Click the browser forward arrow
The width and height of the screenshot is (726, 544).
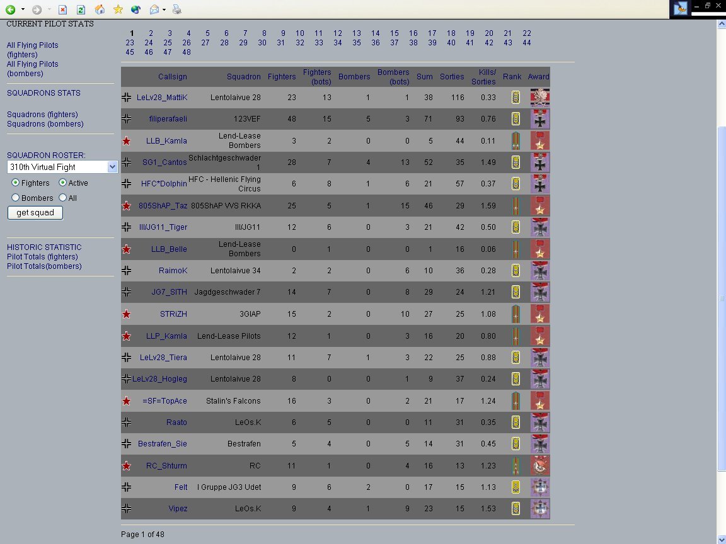click(x=37, y=9)
